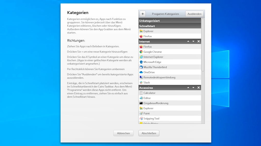
Task: Select the 'Internet Explorer' list entry text
Action: [x=153, y=57]
